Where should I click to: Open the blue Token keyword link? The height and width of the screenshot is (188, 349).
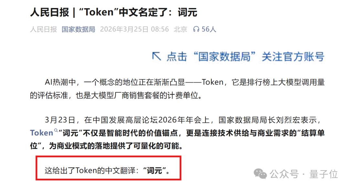coord(42,133)
